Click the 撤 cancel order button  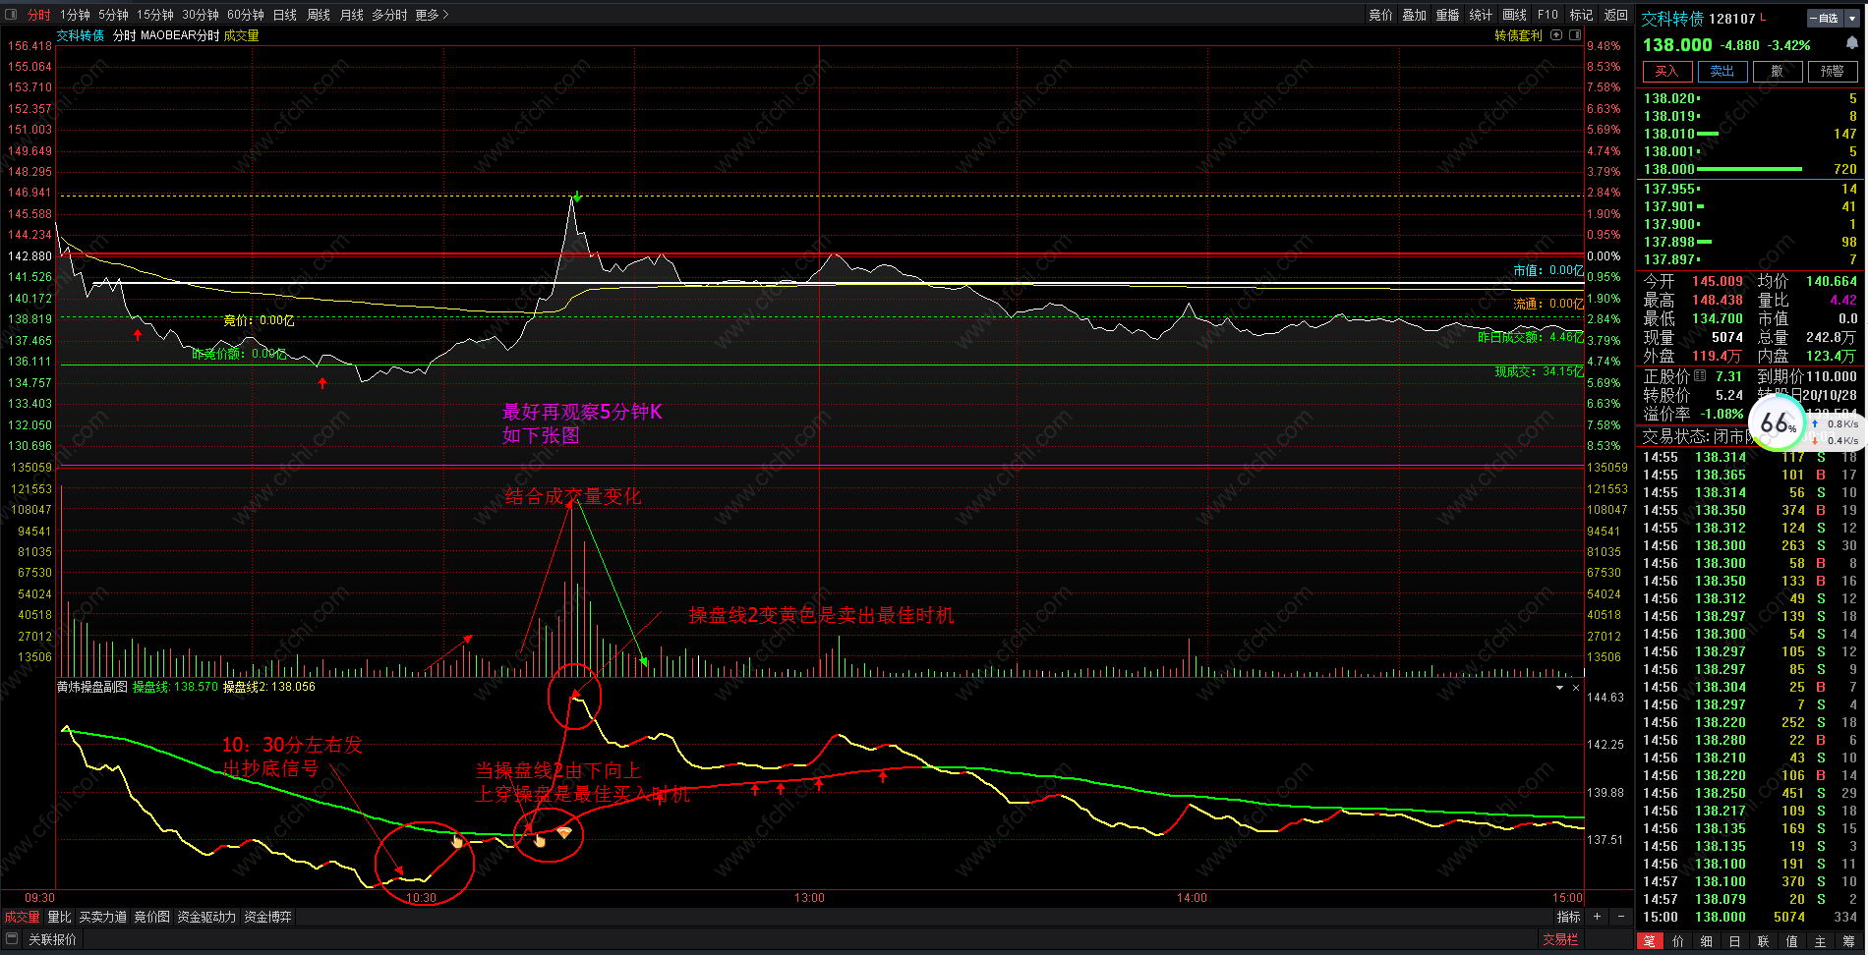tap(1777, 71)
